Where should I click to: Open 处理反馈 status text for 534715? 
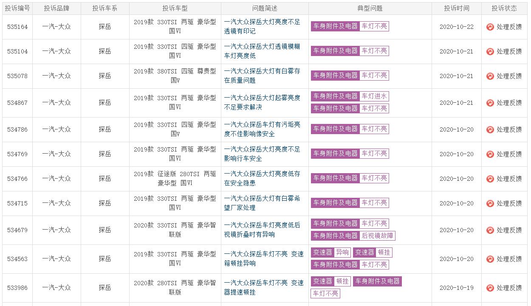pyautogui.click(x=509, y=203)
